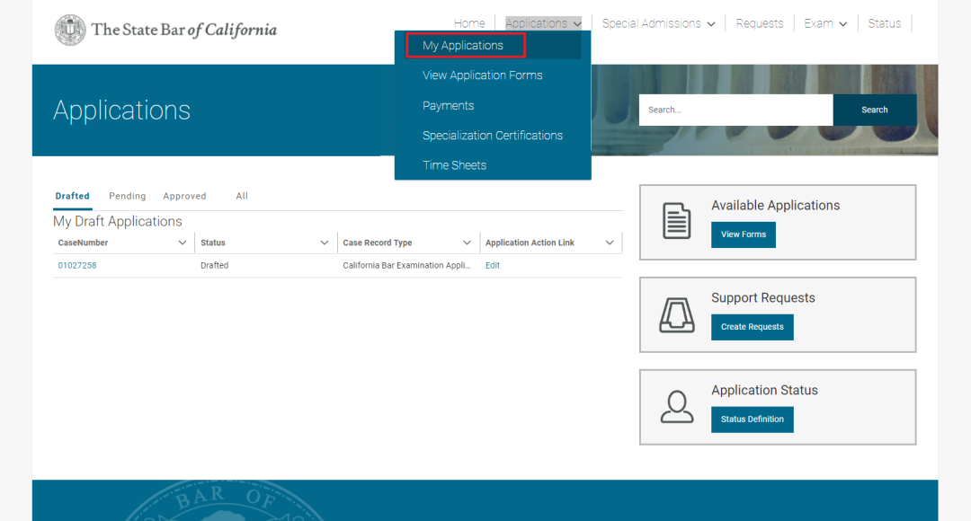Click the Application Status heading
971x521 pixels.
(x=764, y=390)
